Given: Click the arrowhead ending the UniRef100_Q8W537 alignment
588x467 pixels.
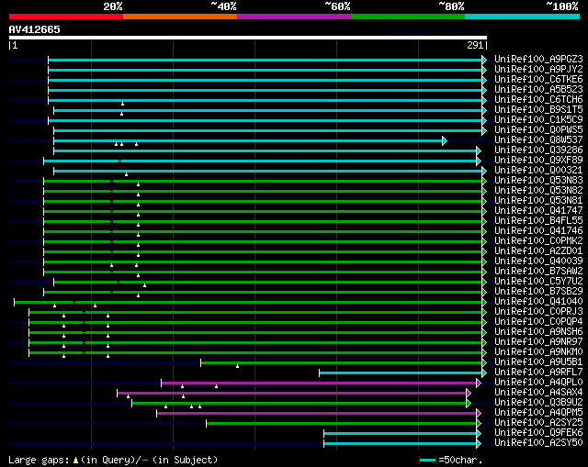Looking at the screenshot, I should pos(444,140).
